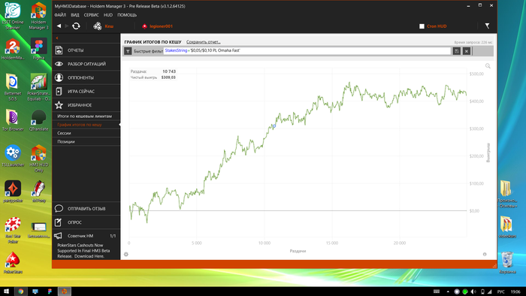Viewport: 526px width, 296px height.
Task: Click the quick filter funnel button
Action: point(128,51)
